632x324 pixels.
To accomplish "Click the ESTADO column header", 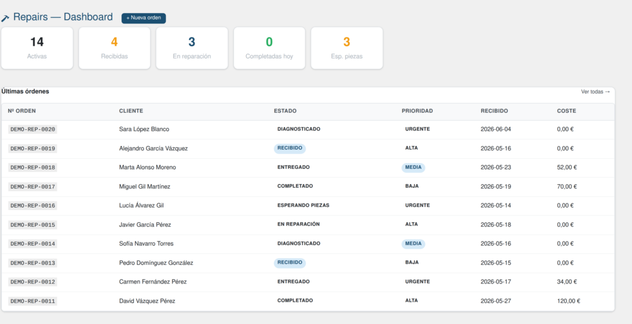I will pyautogui.click(x=285, y=111).
